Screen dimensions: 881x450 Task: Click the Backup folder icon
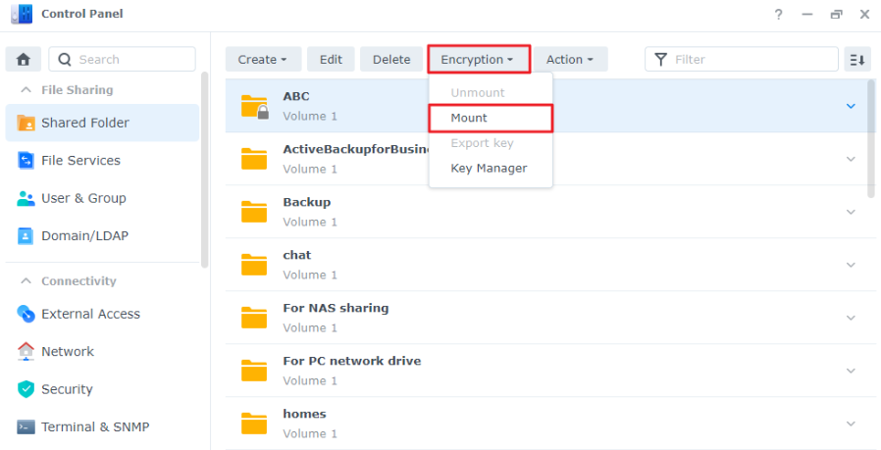(254, 212)
